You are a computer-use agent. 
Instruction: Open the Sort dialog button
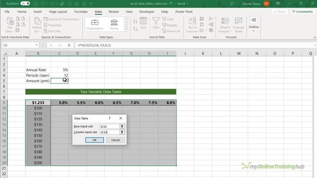pos(143,23)
